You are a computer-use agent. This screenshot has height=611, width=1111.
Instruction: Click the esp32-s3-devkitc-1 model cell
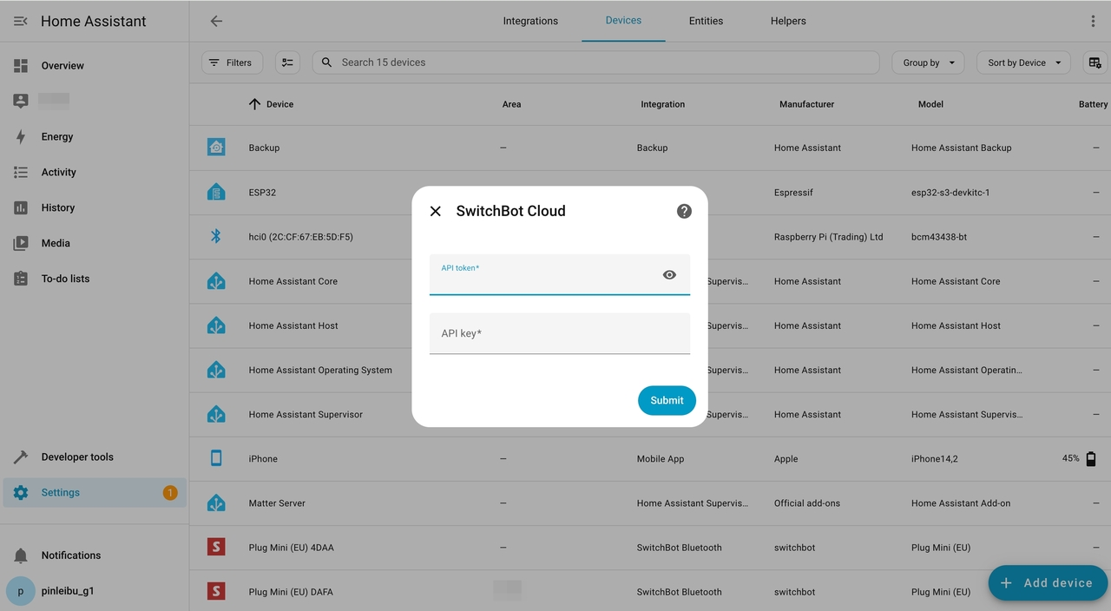(x=950, y=192)
